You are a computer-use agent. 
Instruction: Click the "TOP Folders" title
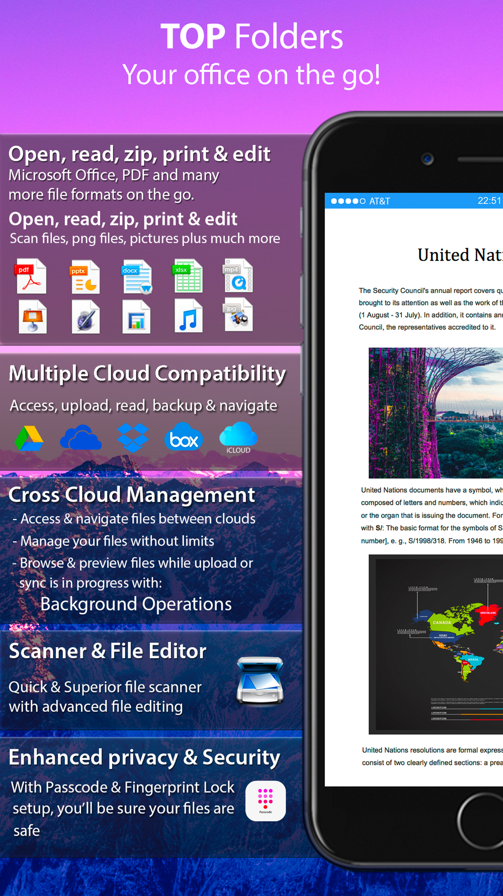tap(251, 36)
